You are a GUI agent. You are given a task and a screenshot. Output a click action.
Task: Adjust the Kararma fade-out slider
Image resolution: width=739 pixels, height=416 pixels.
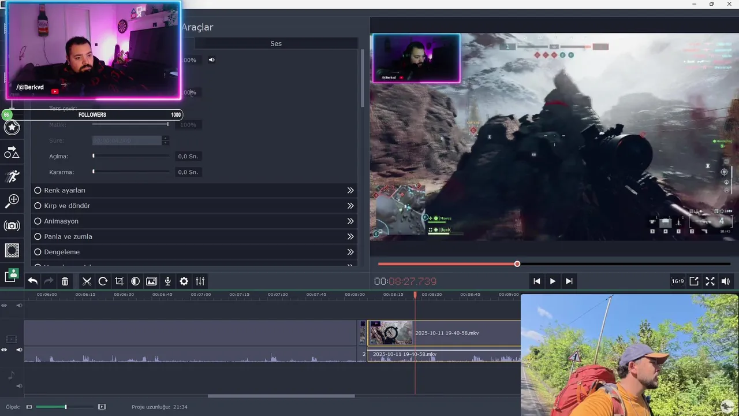(x=131, y=172)
